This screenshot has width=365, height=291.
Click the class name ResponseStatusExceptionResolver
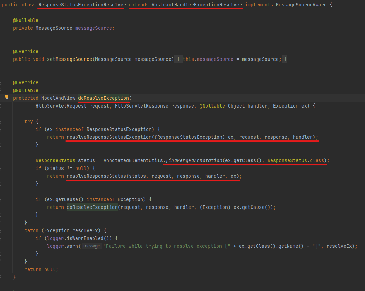82,5
